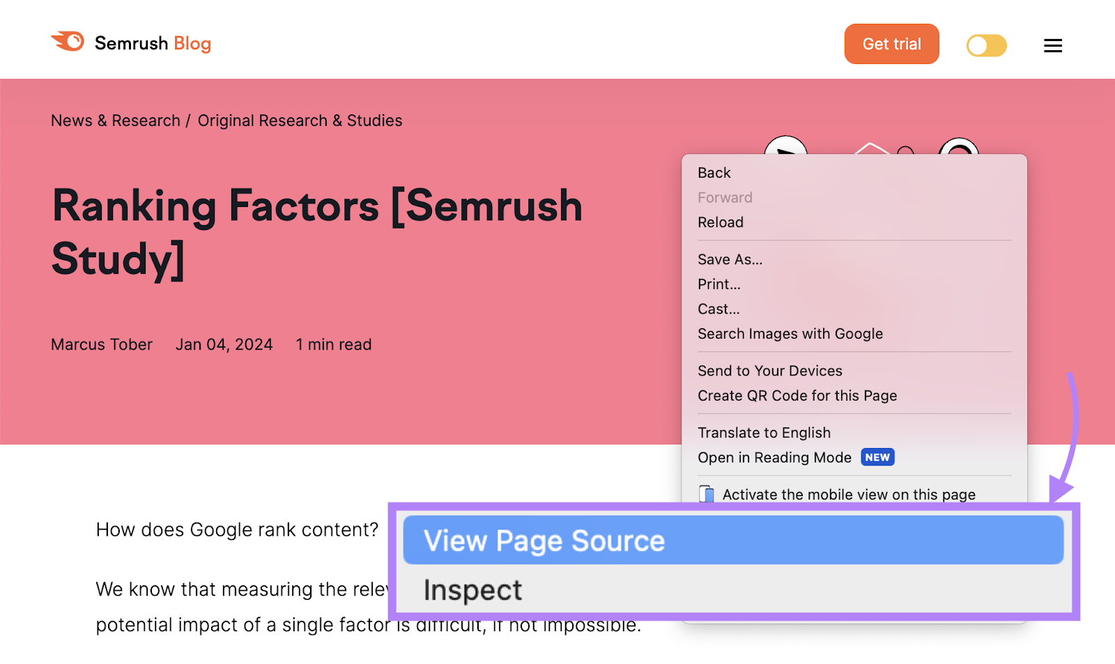Click the author name Marcus Tober
This screenshot has width=1115, height=664.
[x=101, y=344]
